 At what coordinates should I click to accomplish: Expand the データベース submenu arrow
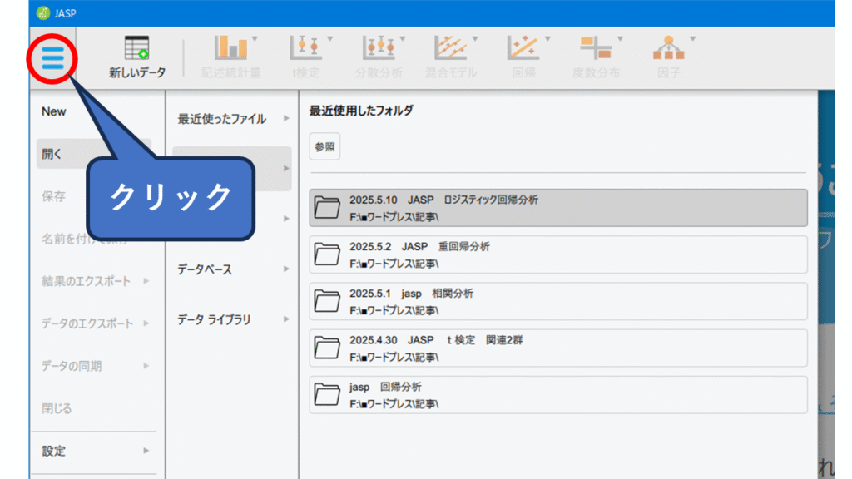click(286, 269)
